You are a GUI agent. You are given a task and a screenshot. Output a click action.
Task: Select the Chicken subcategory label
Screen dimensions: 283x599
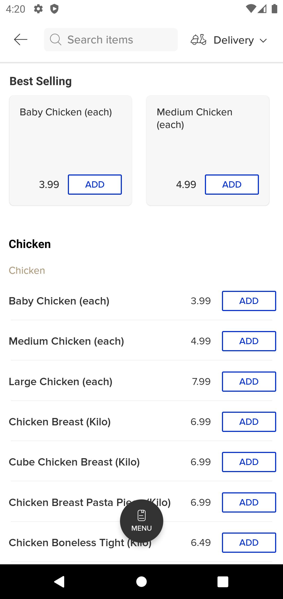click(x=27, y=270)
